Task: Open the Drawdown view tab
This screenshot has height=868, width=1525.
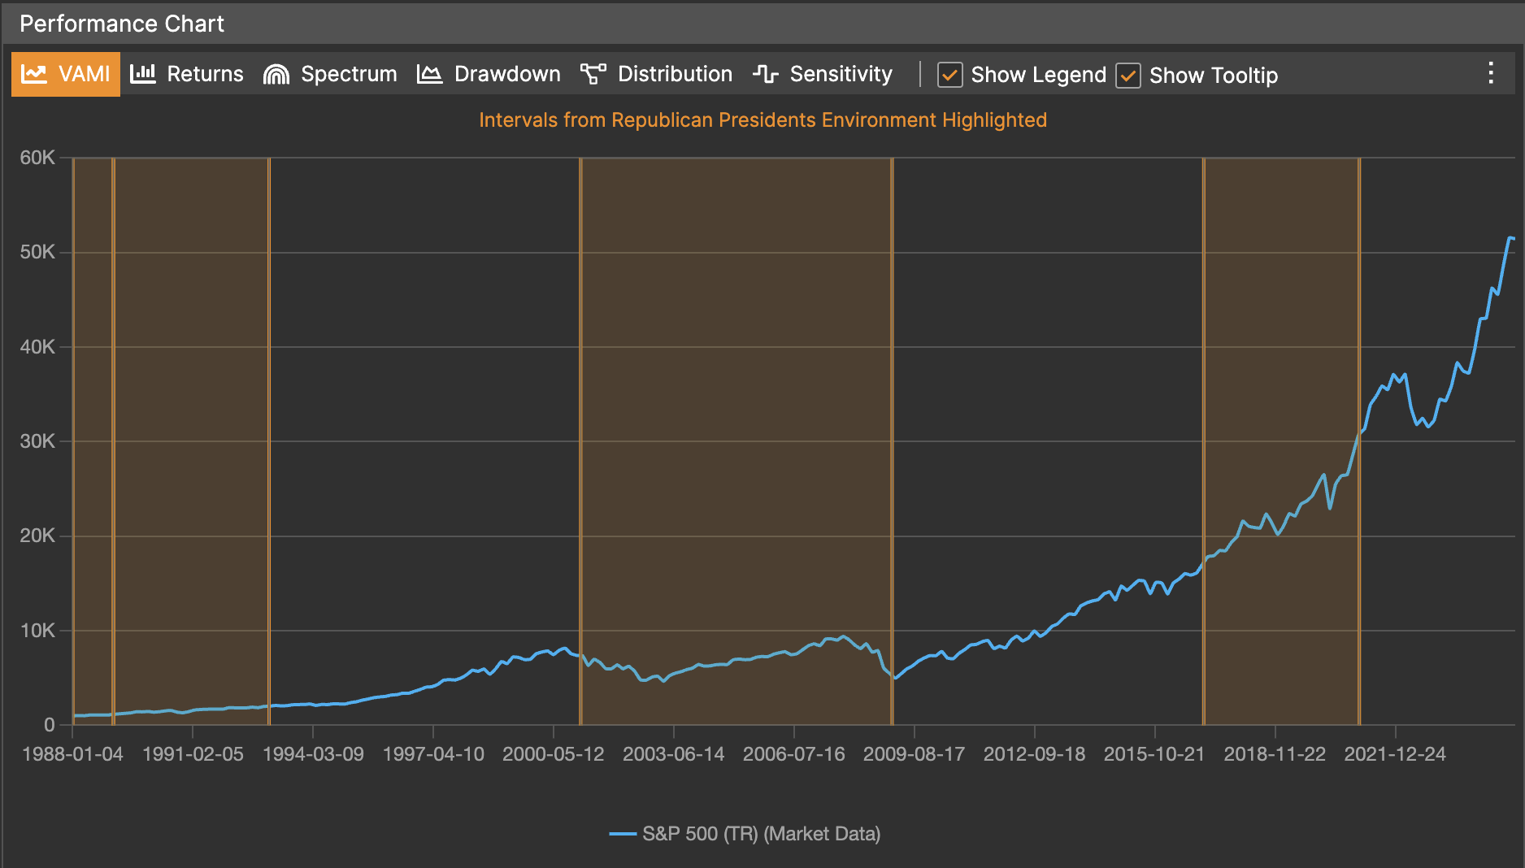Action: click(507, 74)
